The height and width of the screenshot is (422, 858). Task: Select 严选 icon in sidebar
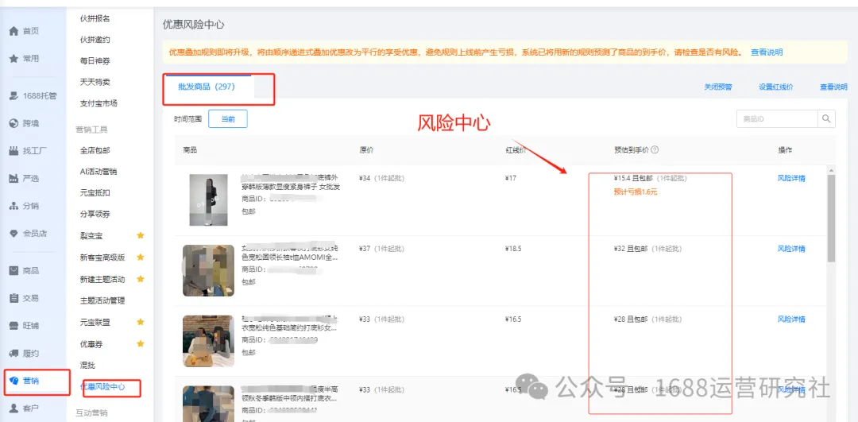pyautogui.click(x=14, y=179)
